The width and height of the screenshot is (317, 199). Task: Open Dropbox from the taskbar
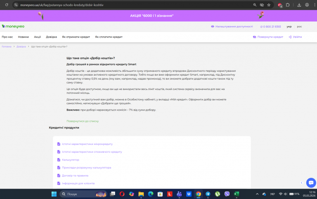pyautogui.click(x=189, y=194)
